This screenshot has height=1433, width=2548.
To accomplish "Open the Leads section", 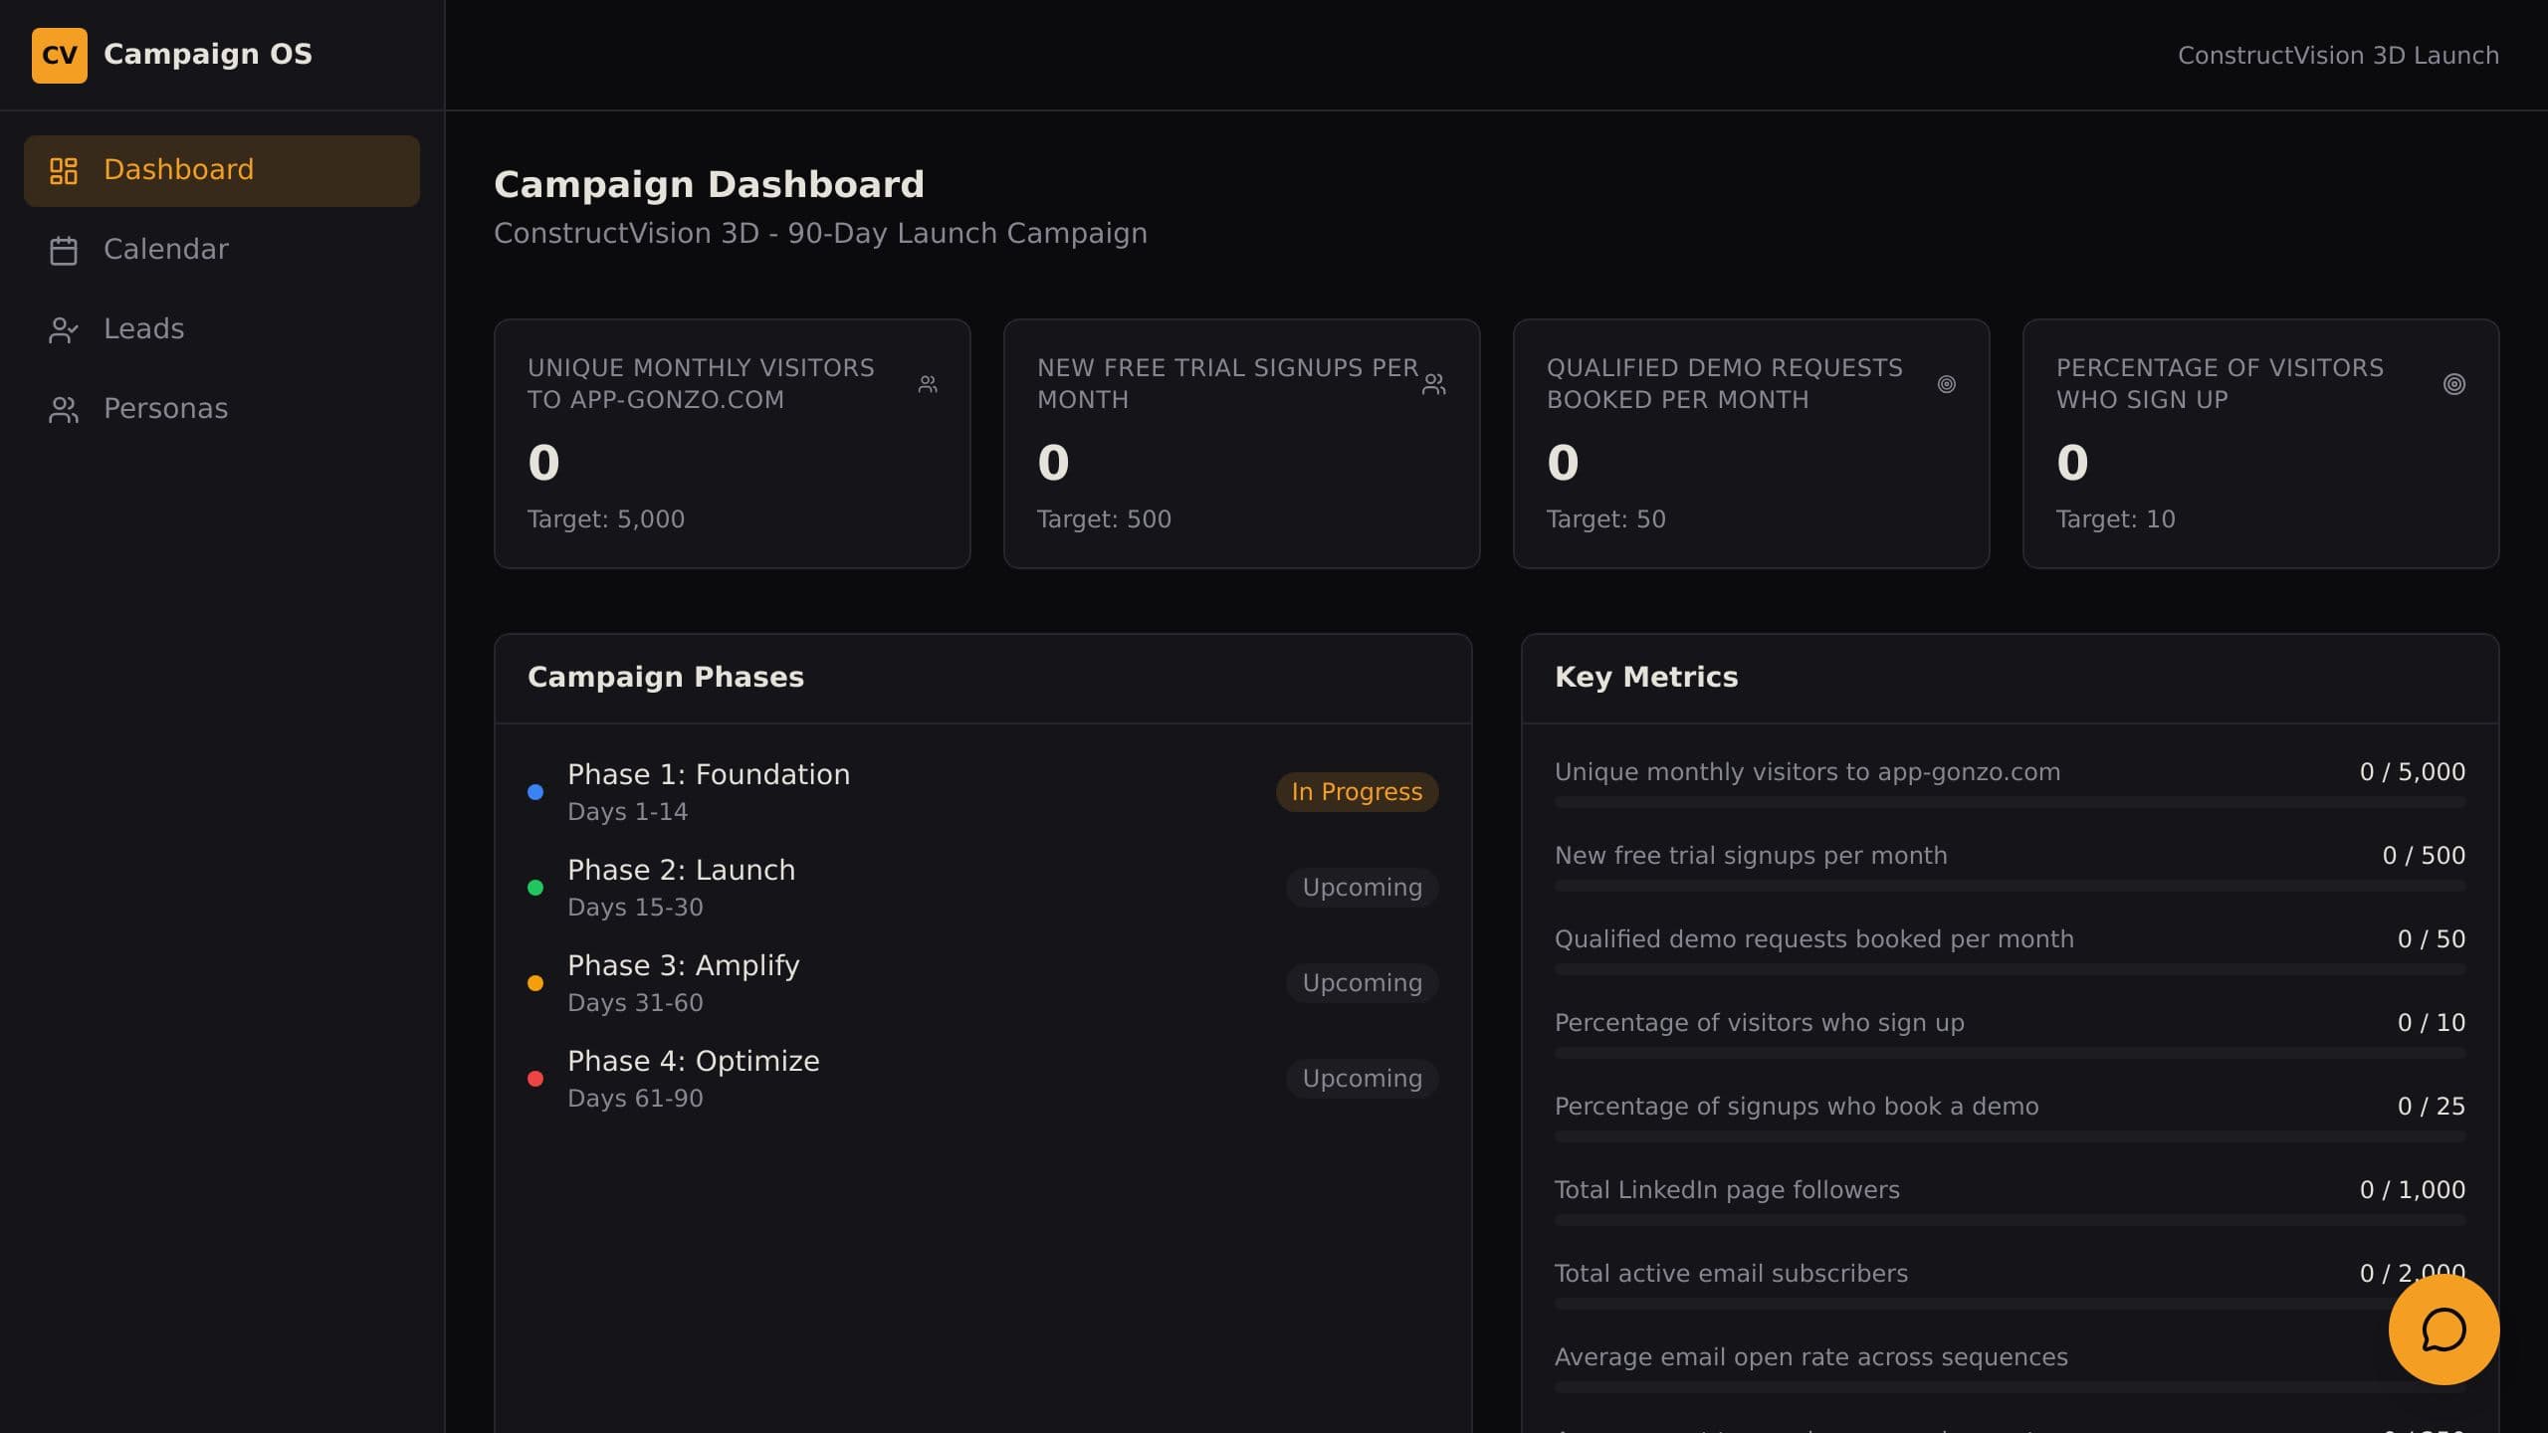I will pyautogui.click(x=222, y=329).
